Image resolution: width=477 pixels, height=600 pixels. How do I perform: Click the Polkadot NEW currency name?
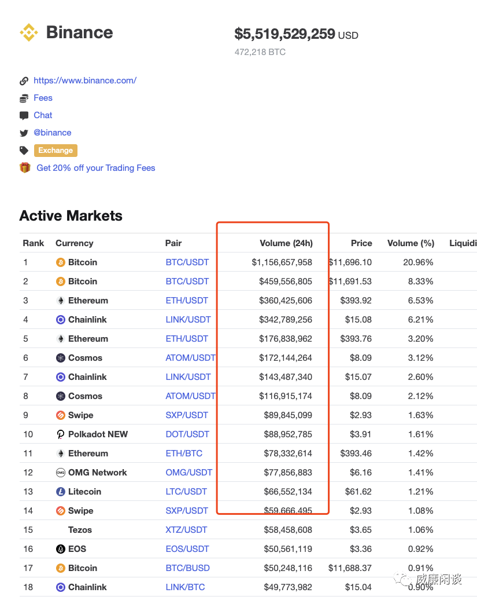pos(98,434)
